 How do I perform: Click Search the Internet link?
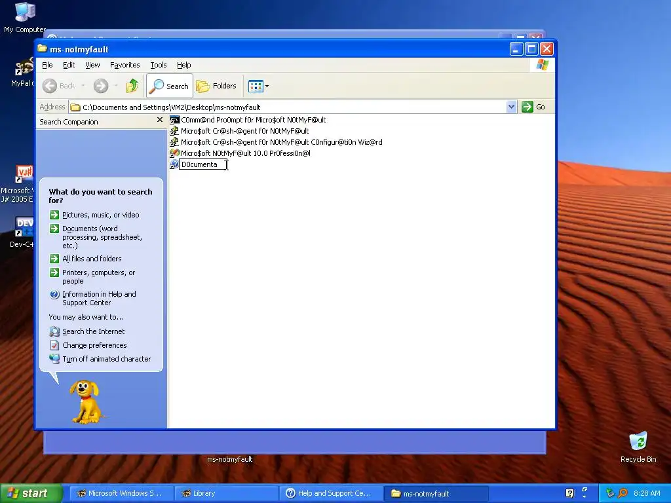coord(93,331)
